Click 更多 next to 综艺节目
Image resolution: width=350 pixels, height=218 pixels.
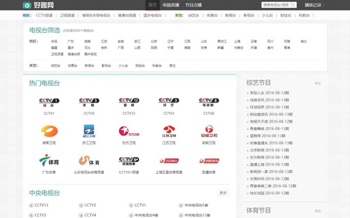coord(318,83)
